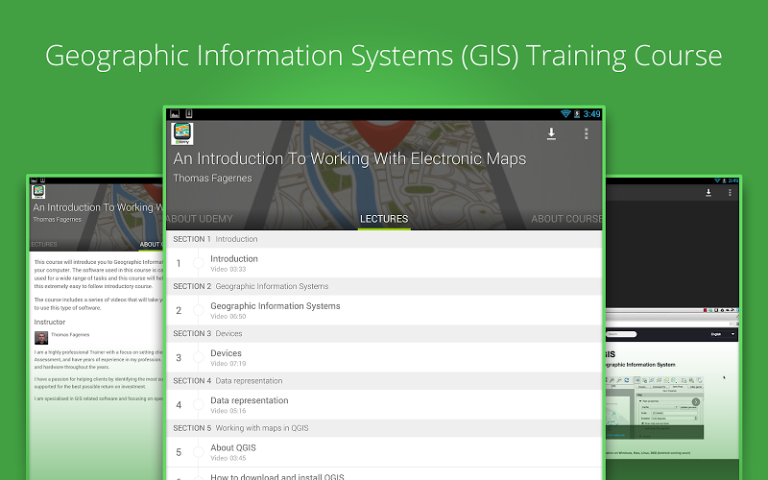Tap SECTION 5 Working with maps in QGIS header

[384, 428]
